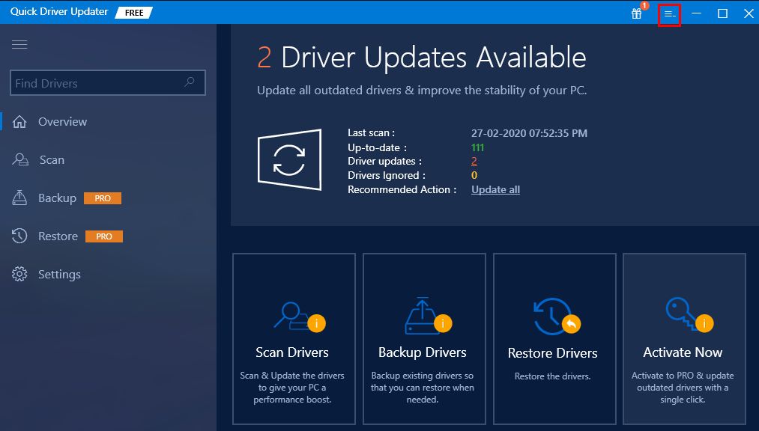The image size is (759, 431).
Task: Click the Restore Drivers clock icon
Action: [x=551, y=317]
